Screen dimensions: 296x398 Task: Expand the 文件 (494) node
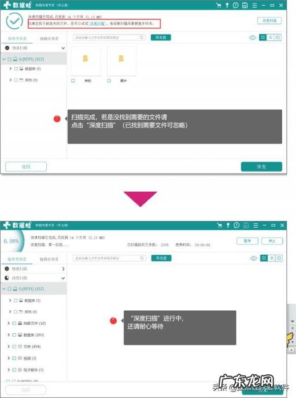(9, 347)
